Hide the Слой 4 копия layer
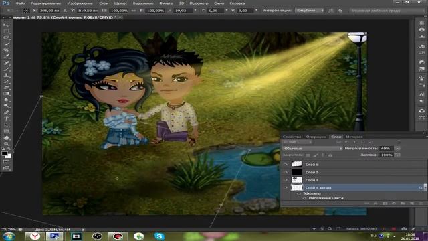 [x=286, y=187]
